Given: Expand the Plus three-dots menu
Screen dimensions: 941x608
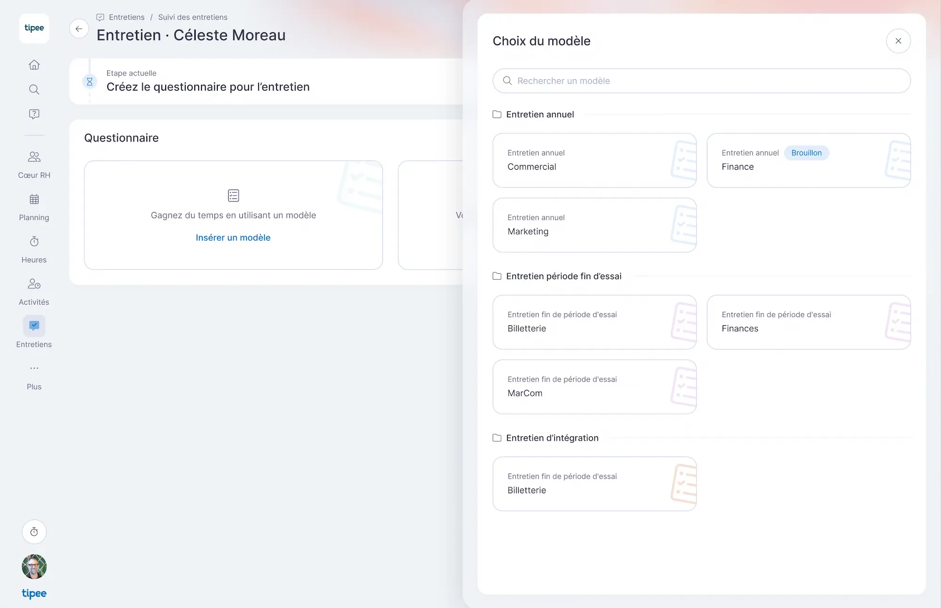Looking at the screenshot, I should pos(34,368).
